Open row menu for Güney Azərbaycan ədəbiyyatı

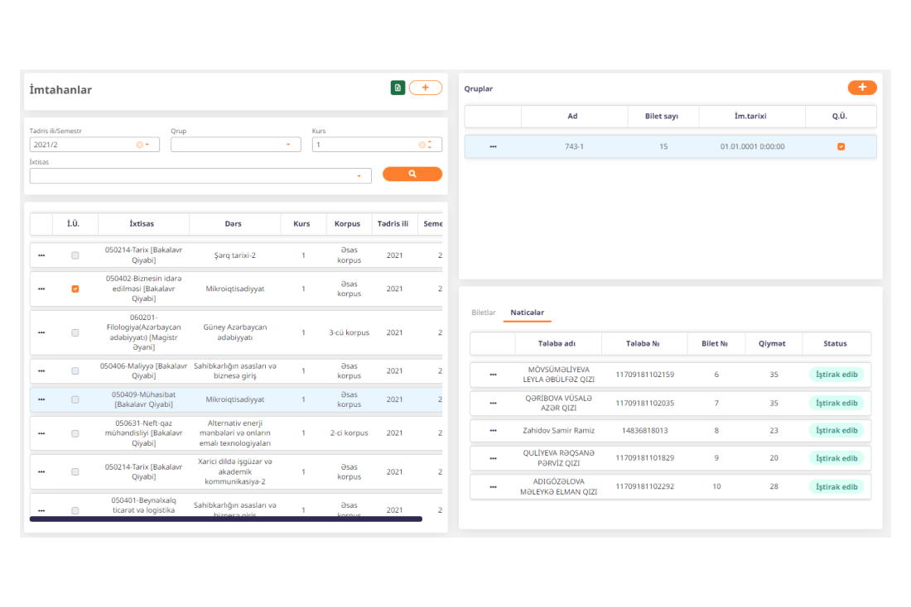tap(41, 332)
